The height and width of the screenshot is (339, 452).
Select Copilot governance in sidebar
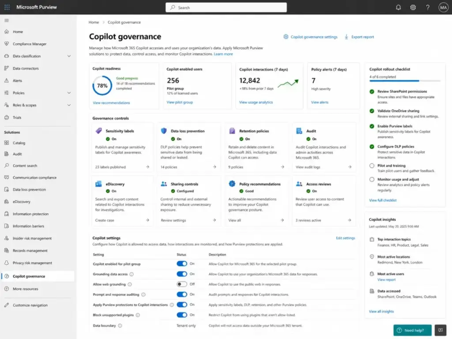point(38,276)
